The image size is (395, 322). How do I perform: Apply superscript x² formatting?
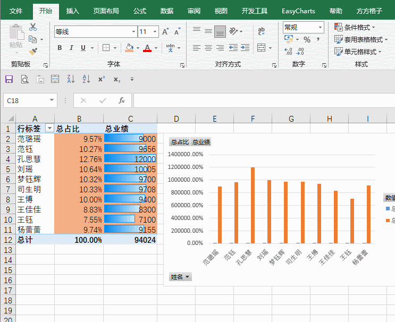click(x=102, y=79)
